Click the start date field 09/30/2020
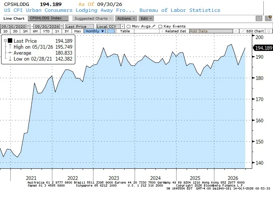The image size is (273, 197). point(13,26)
